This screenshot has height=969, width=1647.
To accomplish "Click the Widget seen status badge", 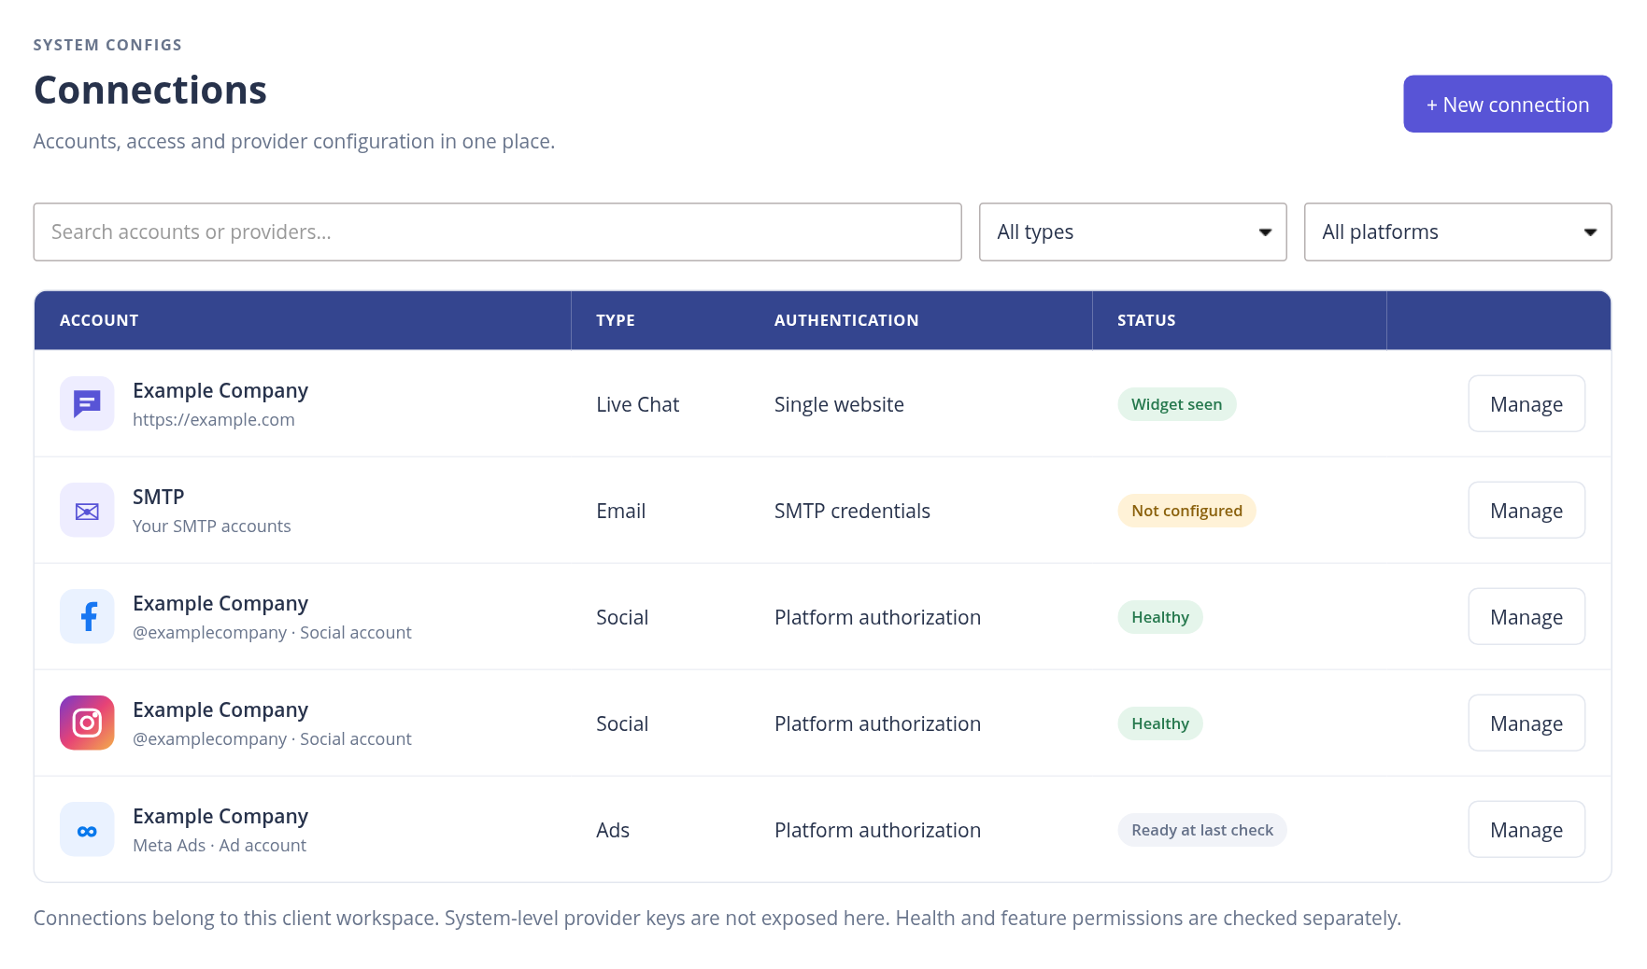I will pyautogui.click(x=1176, y=404).
